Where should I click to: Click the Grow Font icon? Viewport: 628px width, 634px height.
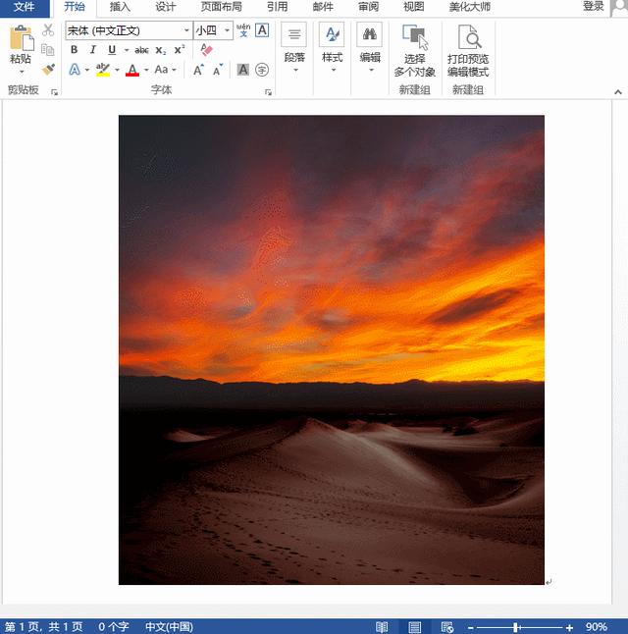pos(198,70)
